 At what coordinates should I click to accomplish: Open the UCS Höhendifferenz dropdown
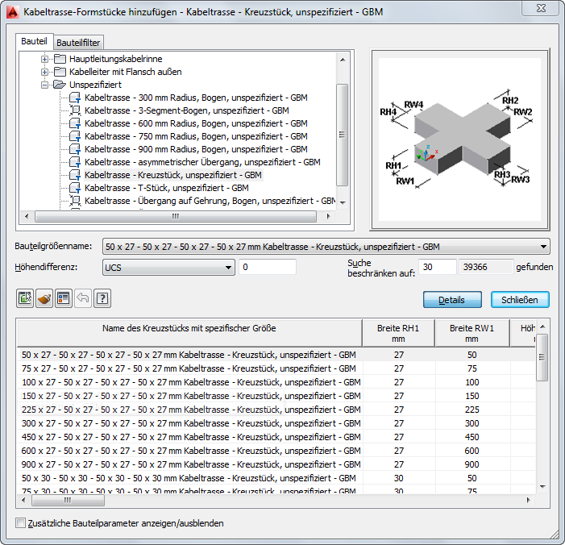tap(168, 268)
